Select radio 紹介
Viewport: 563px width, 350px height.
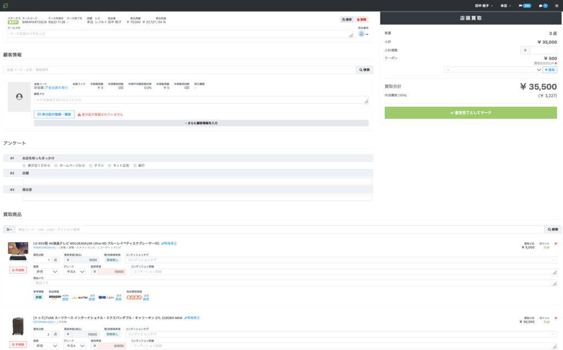pyautogui.click(x=135, y=165)
